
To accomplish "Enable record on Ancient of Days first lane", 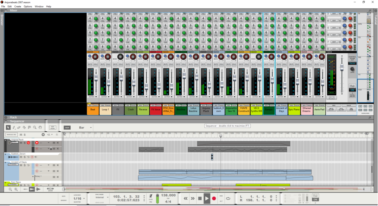I will coord(36,165).
